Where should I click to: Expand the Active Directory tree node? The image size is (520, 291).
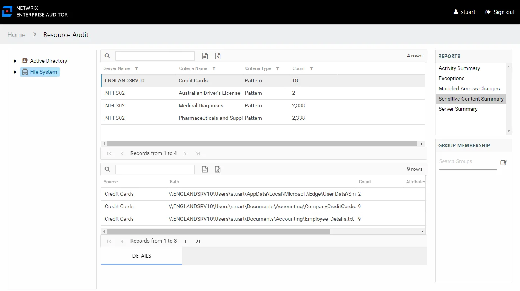[15, 61]
